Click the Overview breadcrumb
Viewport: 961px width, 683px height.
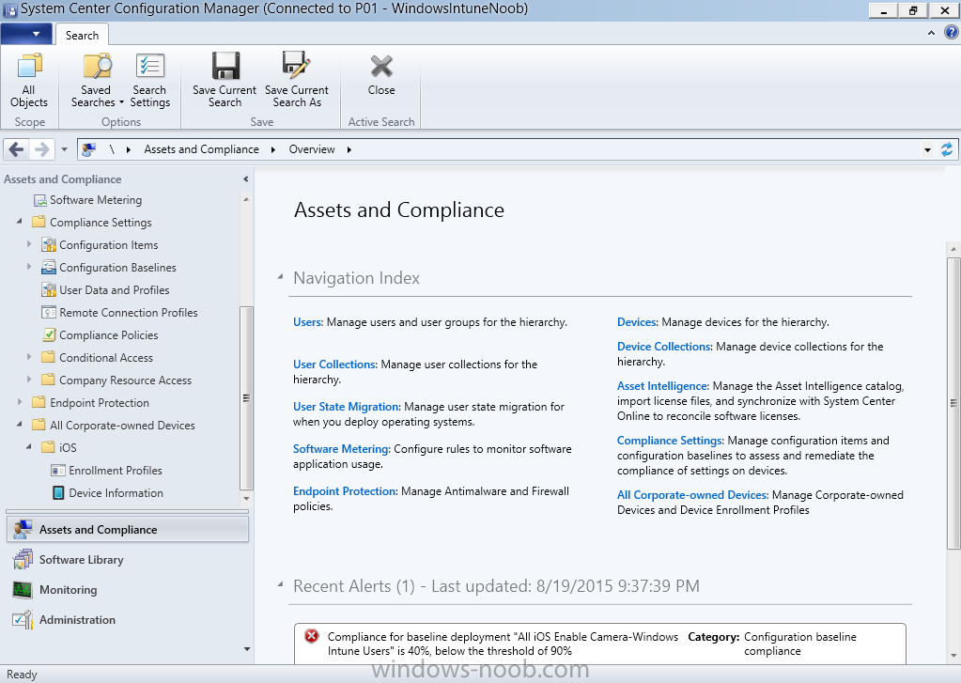tap(312, 149)
